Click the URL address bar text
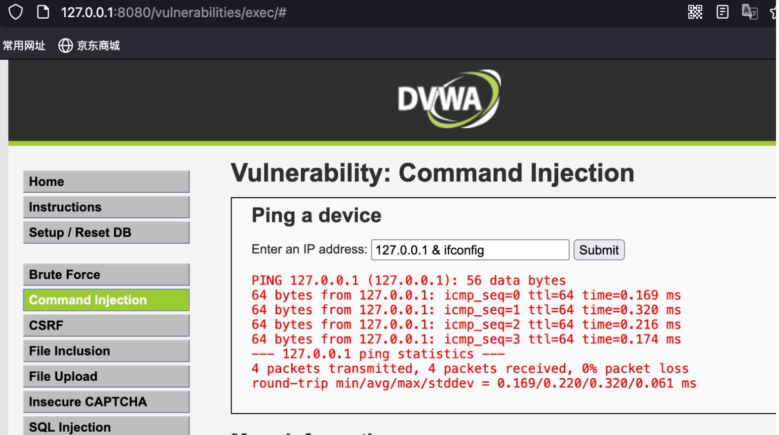This screenshot has width=779, height=435. (x=174, y=12)
